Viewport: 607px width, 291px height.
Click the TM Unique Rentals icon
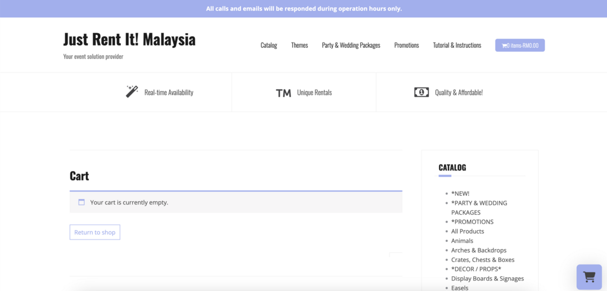(283, 93)
